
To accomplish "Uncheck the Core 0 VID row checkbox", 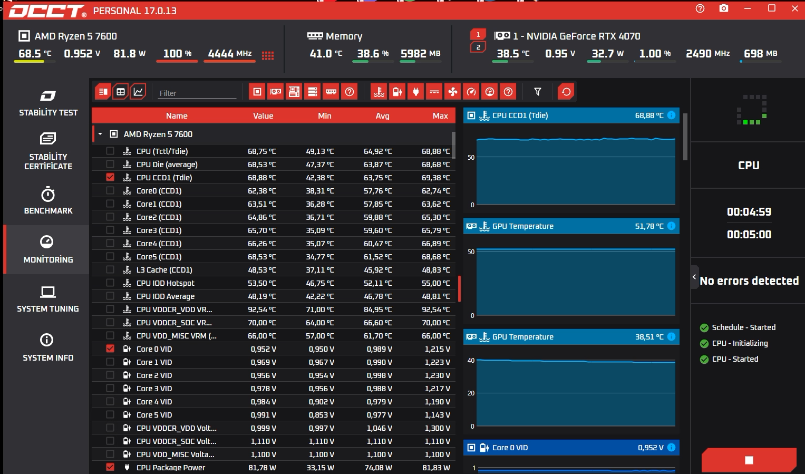I will [110, 349].
